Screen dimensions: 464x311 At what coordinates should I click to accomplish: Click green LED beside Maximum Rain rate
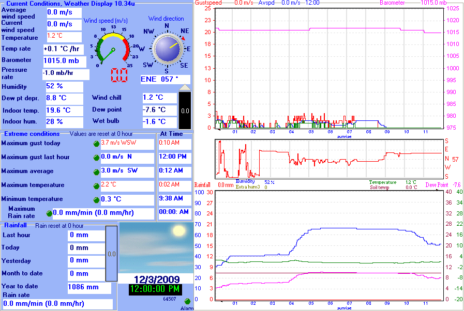point(49,213)
